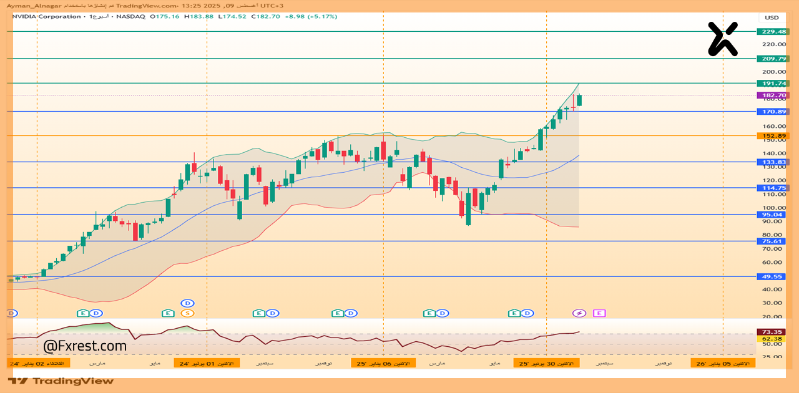Click the Ayman_Alnagar author name

point(34,5)
